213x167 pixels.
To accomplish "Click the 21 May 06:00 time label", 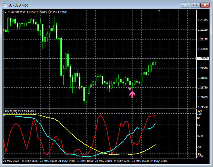I will pyautogui.click(x=30, y=161).
